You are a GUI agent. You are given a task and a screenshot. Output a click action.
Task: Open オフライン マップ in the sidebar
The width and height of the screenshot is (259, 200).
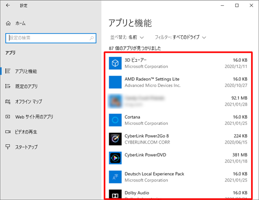pos(28,102)
